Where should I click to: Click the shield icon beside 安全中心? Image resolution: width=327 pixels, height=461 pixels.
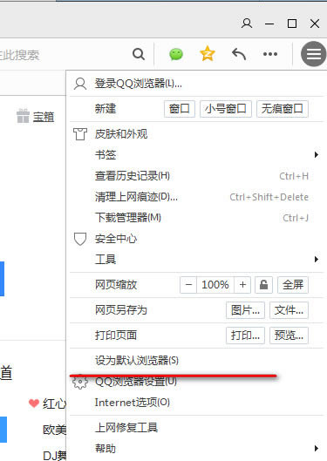point(80,239)
